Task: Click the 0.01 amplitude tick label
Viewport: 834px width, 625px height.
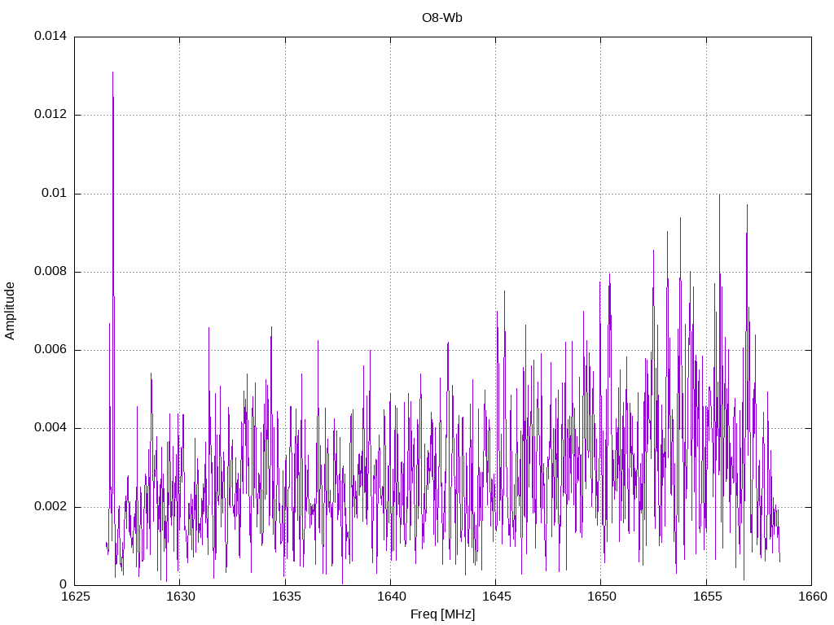Action: (54, 194)
